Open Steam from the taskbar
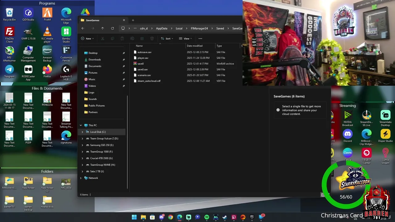This screenshot has width=395, height=222. pyautogui.click(x=225, y=217)
